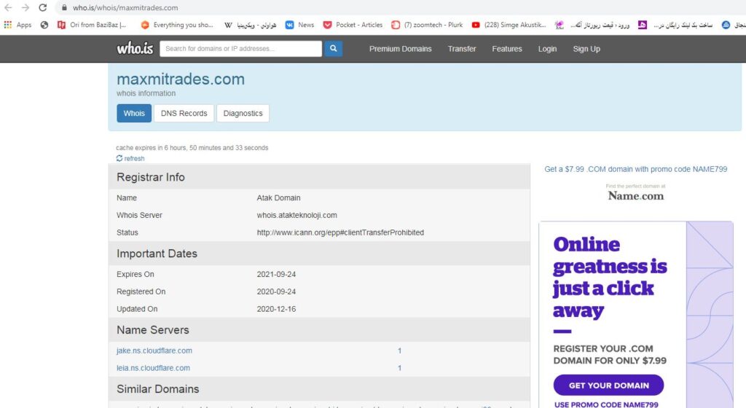Open the Pocket - Articles bookmark
The height and width of the screenshot is (408, 746).
(x=353, y=25)
